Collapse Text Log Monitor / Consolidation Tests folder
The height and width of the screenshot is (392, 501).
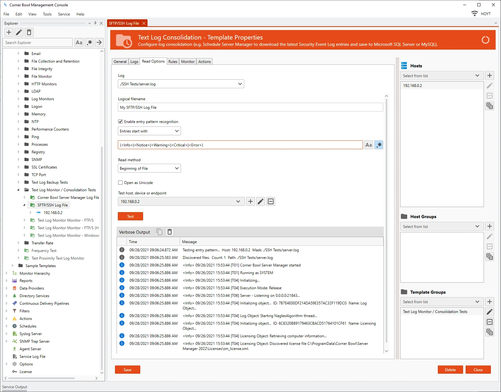[x=18, y=190]
